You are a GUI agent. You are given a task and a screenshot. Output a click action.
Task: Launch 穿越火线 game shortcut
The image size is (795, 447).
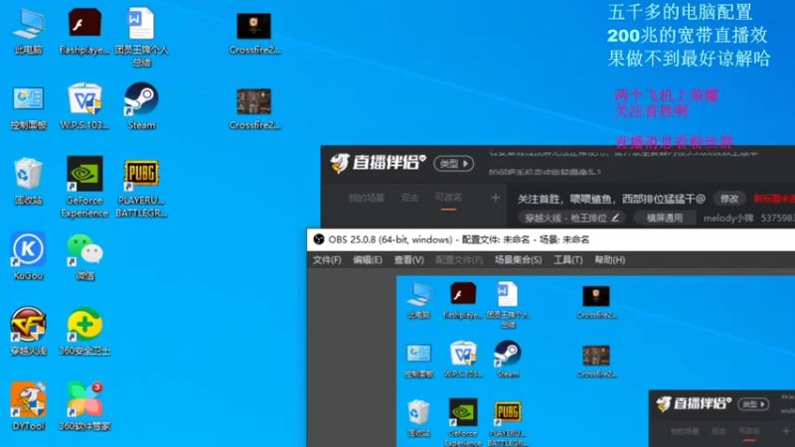29,332
